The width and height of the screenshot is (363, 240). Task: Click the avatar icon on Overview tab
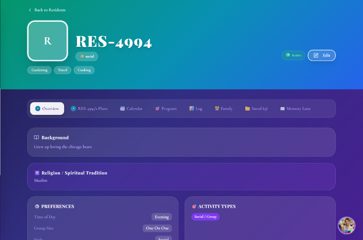click(38, 108)
